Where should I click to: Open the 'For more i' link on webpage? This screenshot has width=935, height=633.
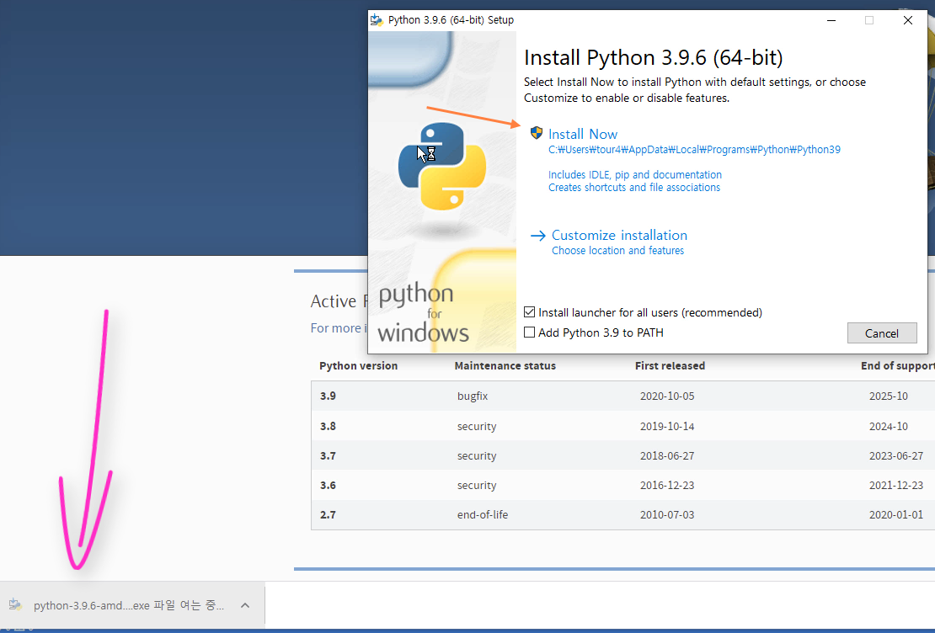tap(339, 328)
